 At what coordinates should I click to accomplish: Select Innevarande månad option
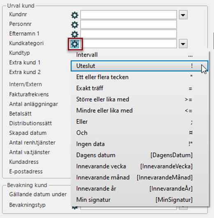click(x=139, y=177)
